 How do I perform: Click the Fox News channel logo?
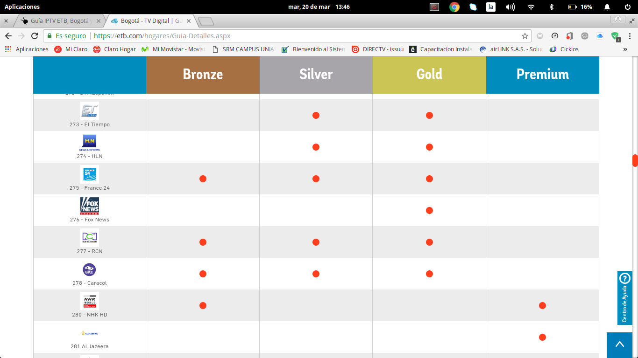pyautogui.click(x=89, y=206)
